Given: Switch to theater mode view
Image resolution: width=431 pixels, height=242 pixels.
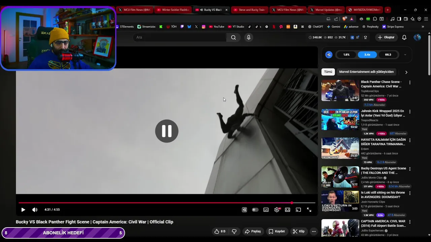Looking at the screenshot, I should (x=288, y=210).
